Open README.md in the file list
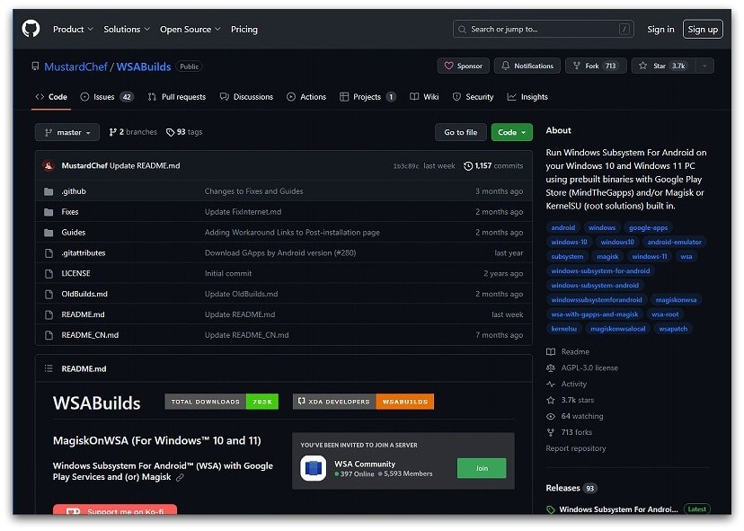The width and height of the screenshot is (744, 531). pyautogui.click(x=83, y=314)
